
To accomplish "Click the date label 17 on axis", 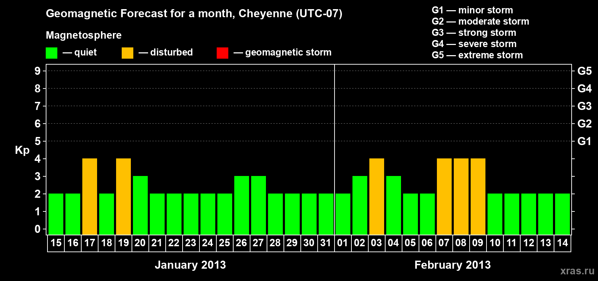I will [90, 243].
